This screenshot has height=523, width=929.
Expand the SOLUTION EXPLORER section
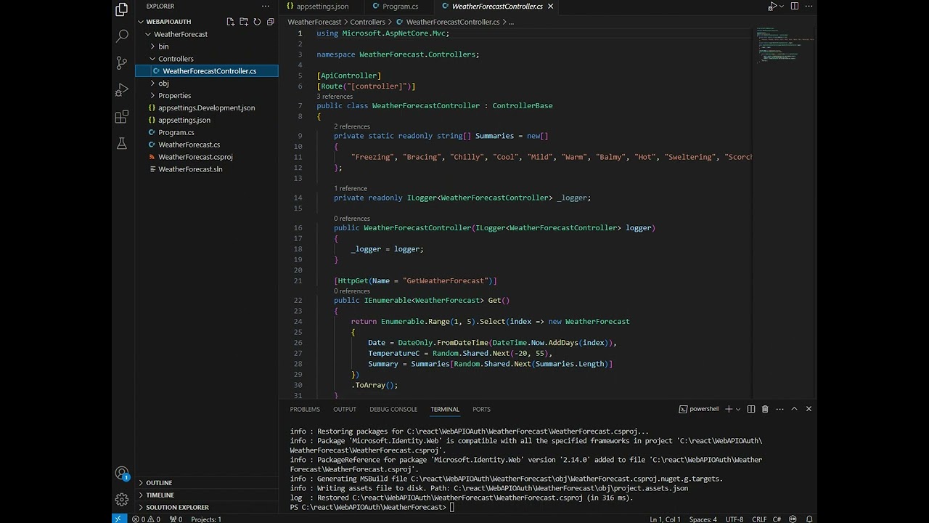[x=207, y=508]
